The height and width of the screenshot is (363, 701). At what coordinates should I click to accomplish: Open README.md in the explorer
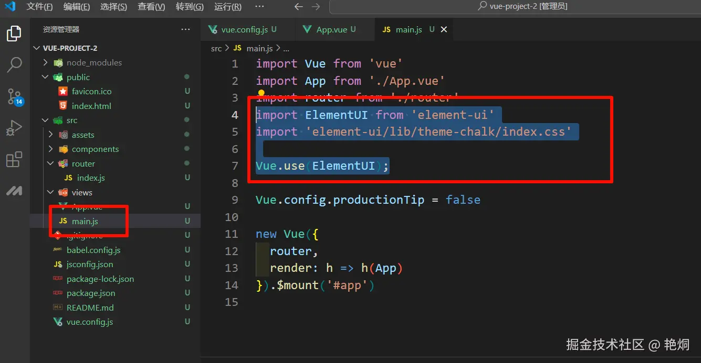(x=90, y=308)
